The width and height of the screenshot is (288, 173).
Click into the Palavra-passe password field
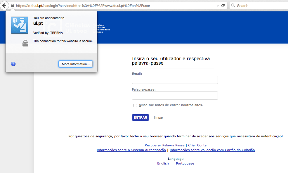pos(175,96)
